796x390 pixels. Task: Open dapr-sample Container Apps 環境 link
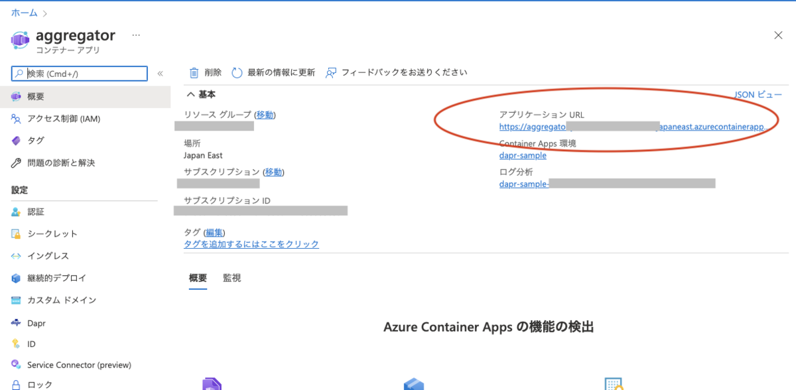coord(523,155)
